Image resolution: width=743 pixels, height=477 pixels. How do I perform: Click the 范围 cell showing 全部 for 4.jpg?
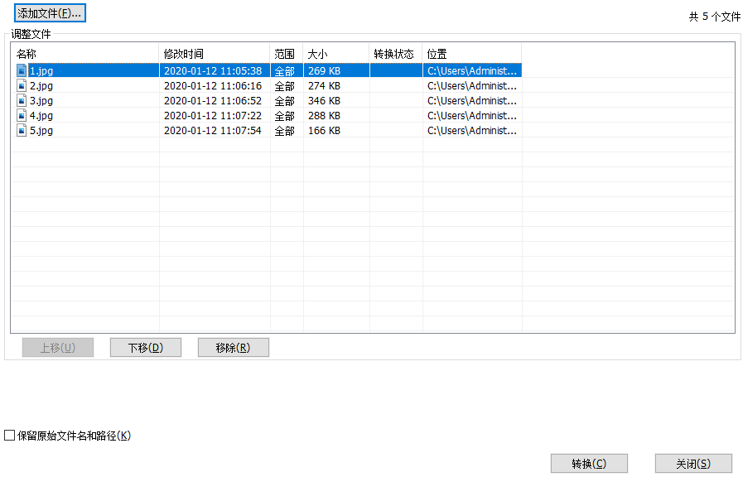tap(285, 115)
